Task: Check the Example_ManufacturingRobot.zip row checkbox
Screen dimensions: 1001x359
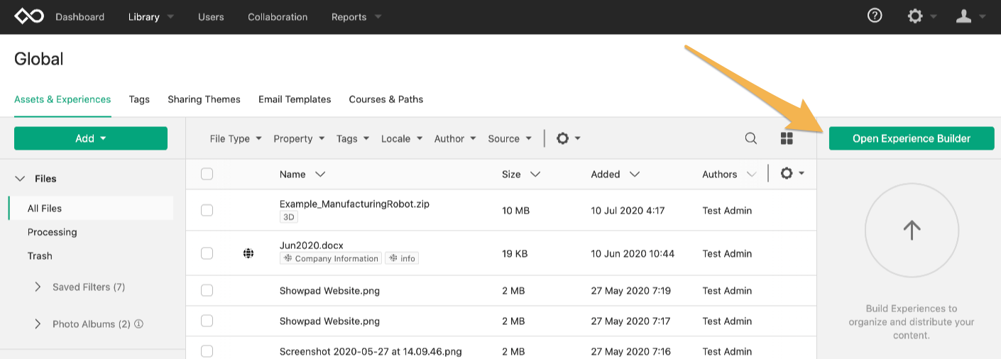Action: (207, 210)
